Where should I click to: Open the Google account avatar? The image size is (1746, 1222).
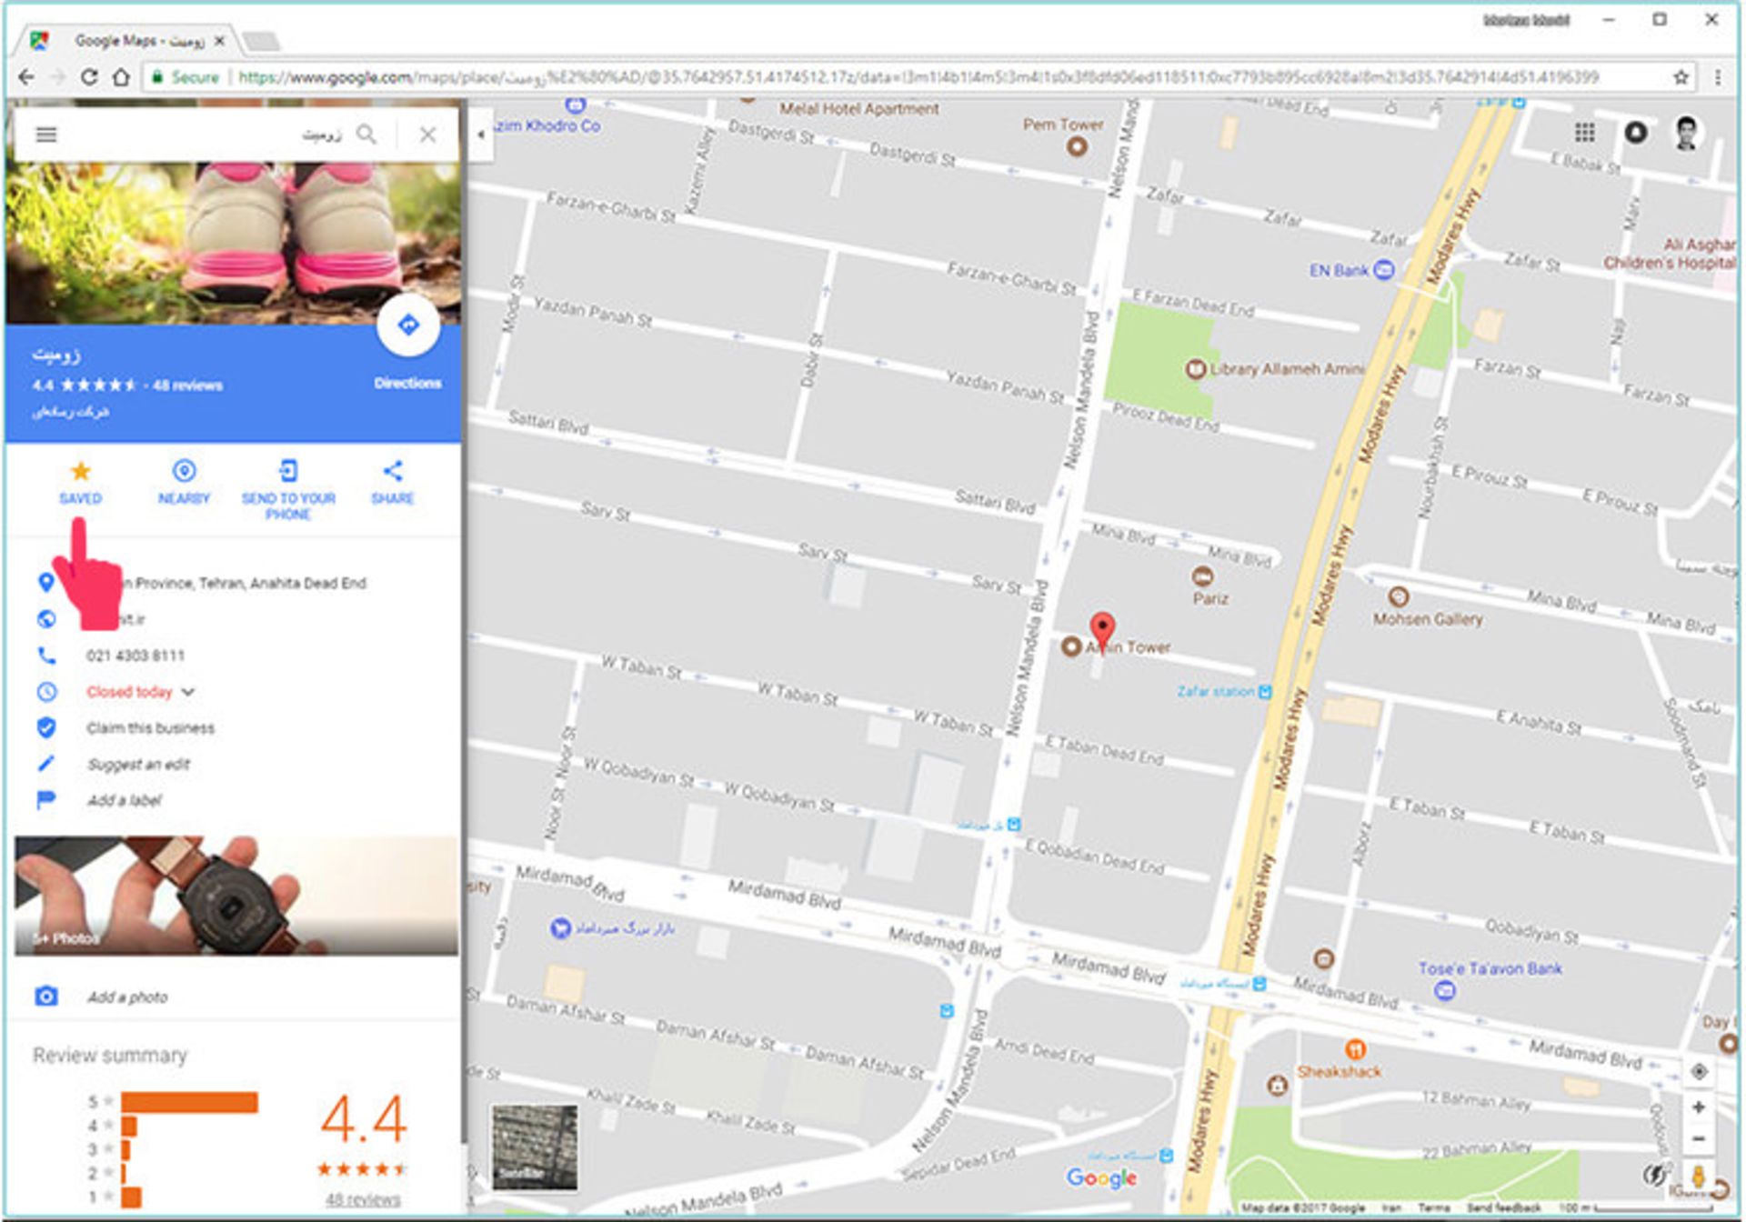(x=1687, y=133)
